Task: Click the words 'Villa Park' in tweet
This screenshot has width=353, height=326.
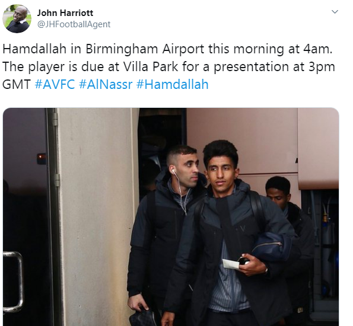Action: [150, 66]
